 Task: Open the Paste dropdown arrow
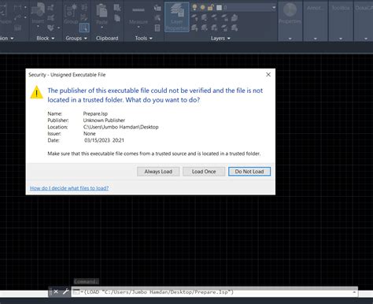click(x=102, y=27)
